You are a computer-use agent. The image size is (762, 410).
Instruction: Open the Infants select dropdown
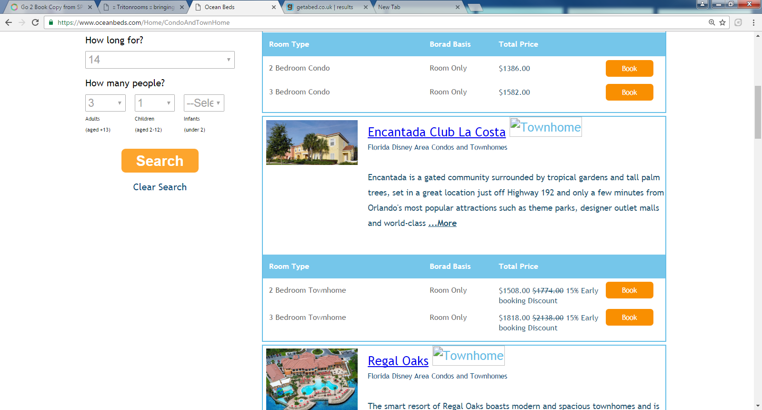pyautogui.click(x=204, y=103)
